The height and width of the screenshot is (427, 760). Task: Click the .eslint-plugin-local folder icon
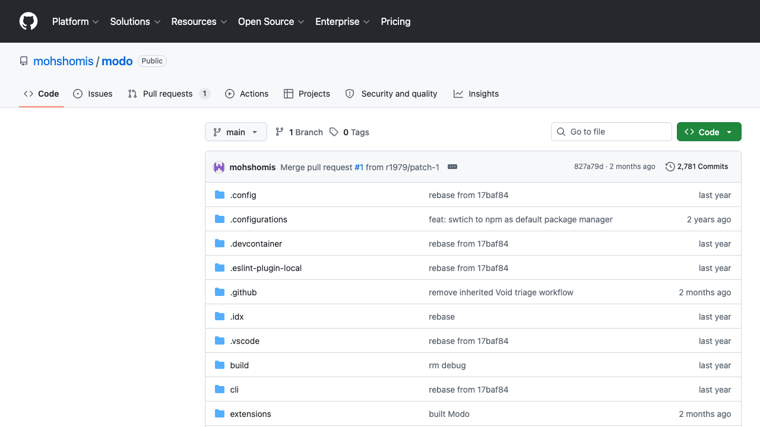220,268
